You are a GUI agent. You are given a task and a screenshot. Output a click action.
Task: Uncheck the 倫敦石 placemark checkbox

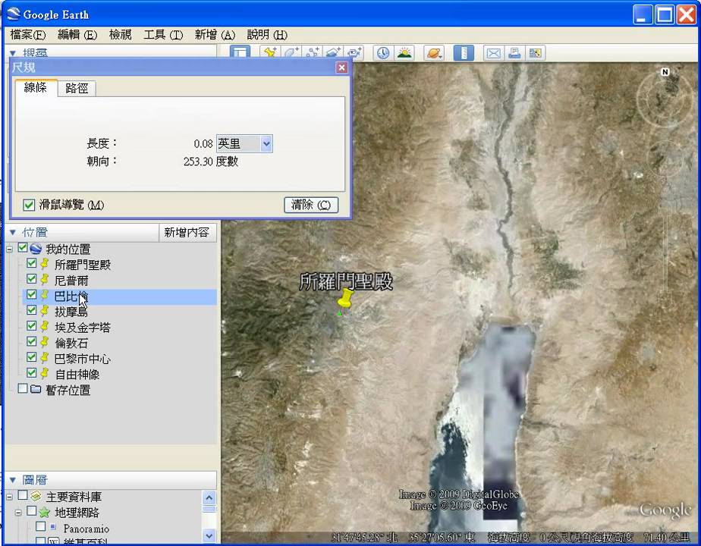pos(31,341)
